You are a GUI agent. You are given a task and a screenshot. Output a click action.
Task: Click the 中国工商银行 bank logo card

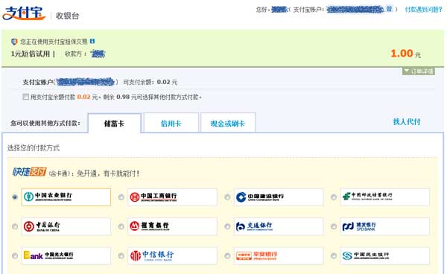tap(172, 197)
